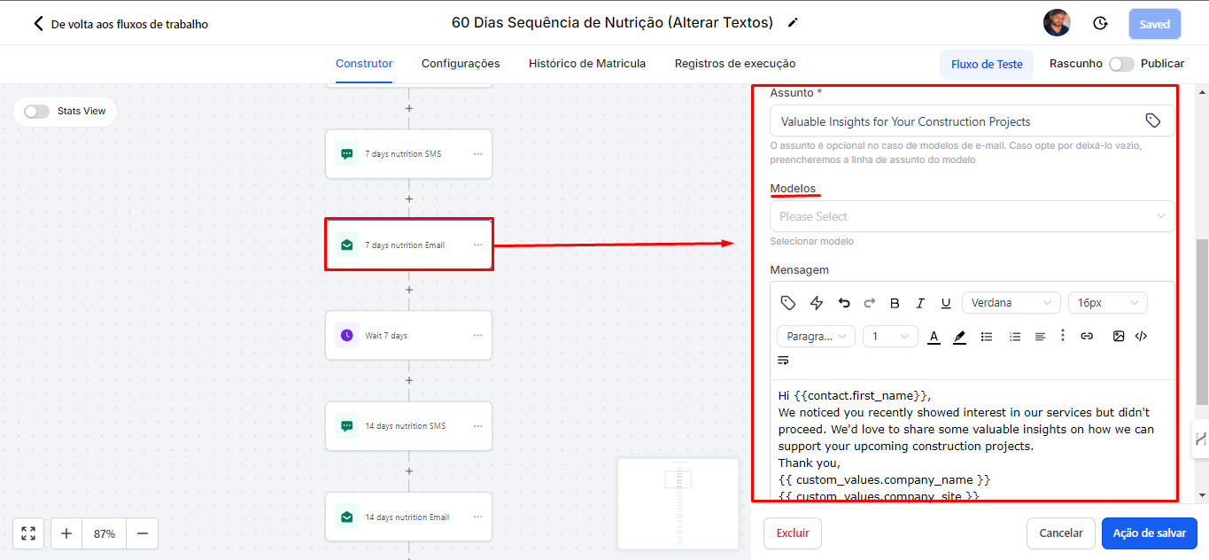The height and width of the screenshot is (560, 1209).
Task: Open version history clock icon
Action: click(1100, 24)
